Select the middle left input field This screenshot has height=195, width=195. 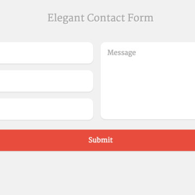pos(47,81)
